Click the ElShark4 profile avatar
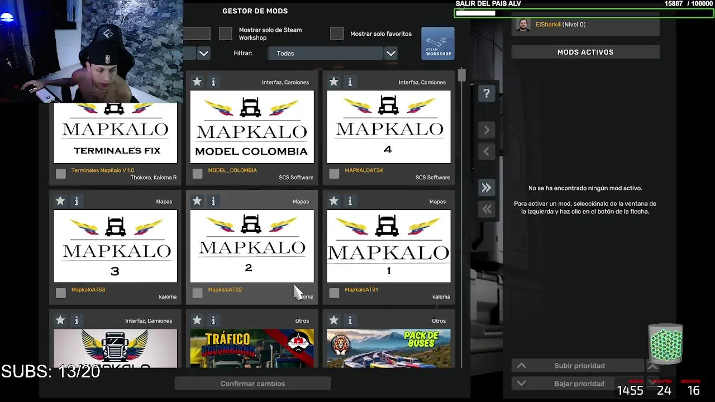This screenshot has width=715, height=402. [x=523, y=25]
